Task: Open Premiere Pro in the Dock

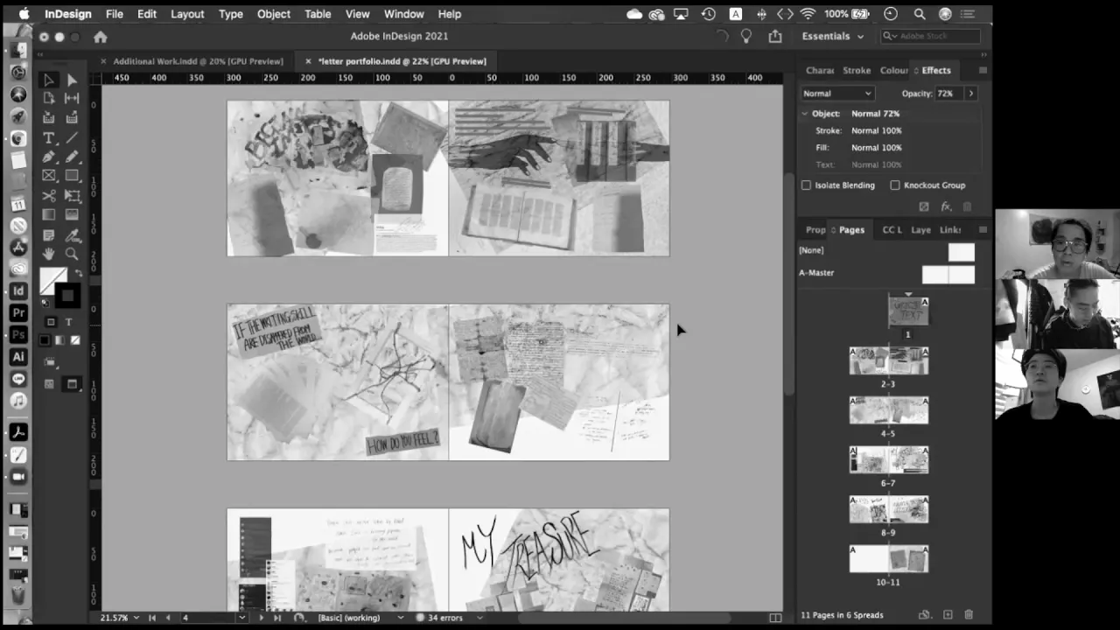Action: (18, 312)
